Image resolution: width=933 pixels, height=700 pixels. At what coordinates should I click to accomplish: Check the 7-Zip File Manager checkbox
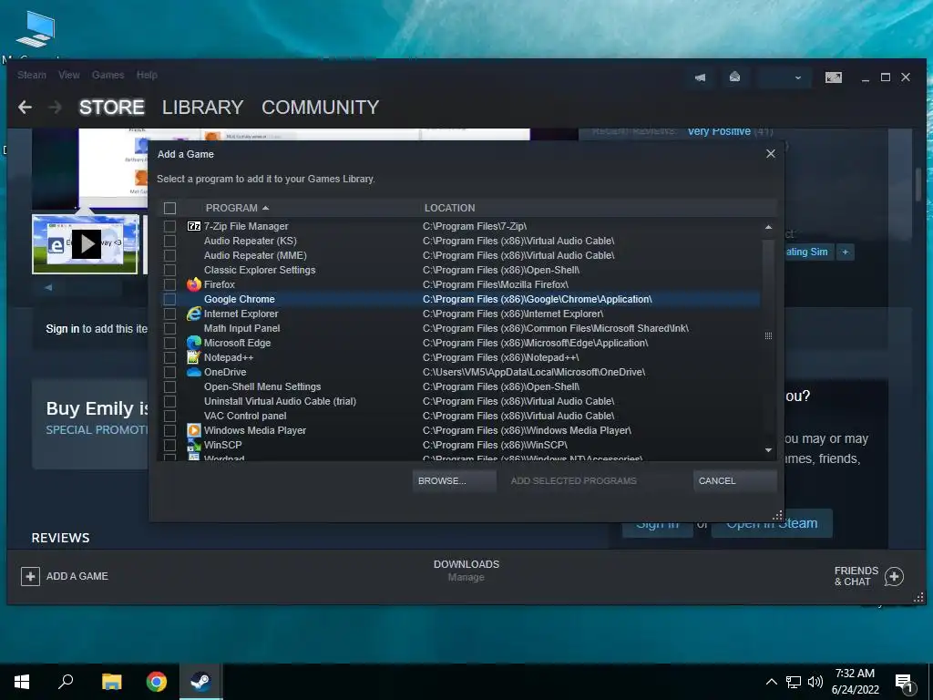(169, 226)
